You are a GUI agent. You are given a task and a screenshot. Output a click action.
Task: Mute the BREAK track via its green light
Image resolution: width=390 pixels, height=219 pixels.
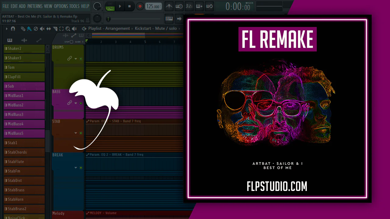(81, 168)
